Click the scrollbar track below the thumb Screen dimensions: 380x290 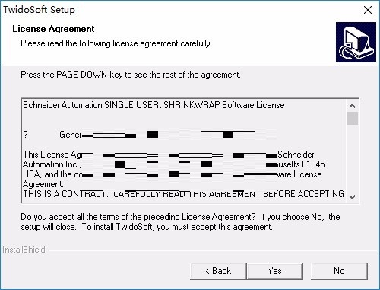(352, 158)
